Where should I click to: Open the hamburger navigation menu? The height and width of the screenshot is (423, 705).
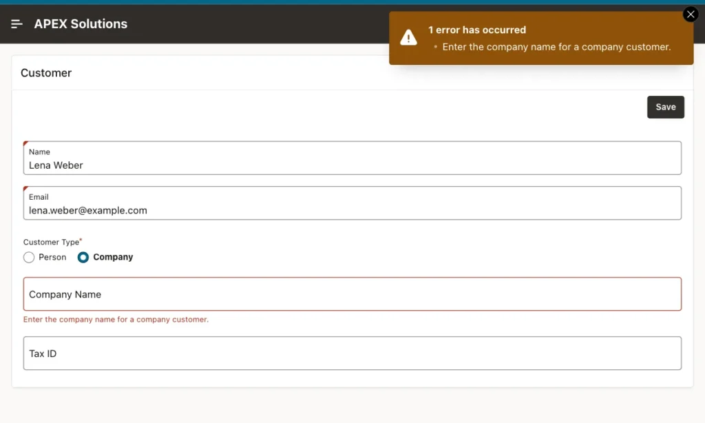point(17,24)
